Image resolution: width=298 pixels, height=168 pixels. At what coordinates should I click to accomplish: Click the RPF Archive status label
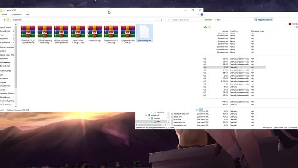[x=267, y=127]
